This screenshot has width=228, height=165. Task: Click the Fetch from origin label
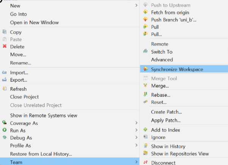click(x=170, y=13)
